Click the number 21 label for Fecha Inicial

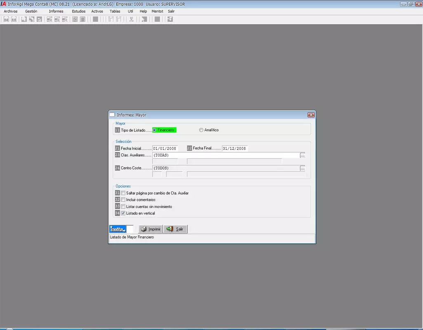(x=117, y=148)
